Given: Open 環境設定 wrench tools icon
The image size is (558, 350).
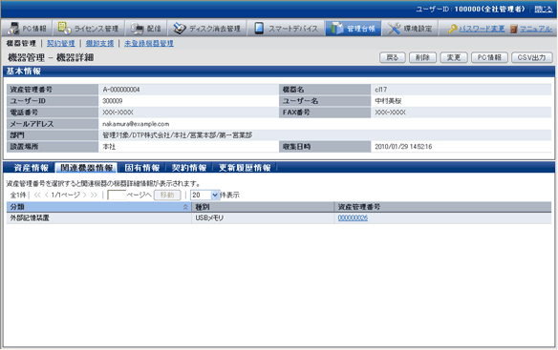Looking at the screenshot, I should coord(394,29).
